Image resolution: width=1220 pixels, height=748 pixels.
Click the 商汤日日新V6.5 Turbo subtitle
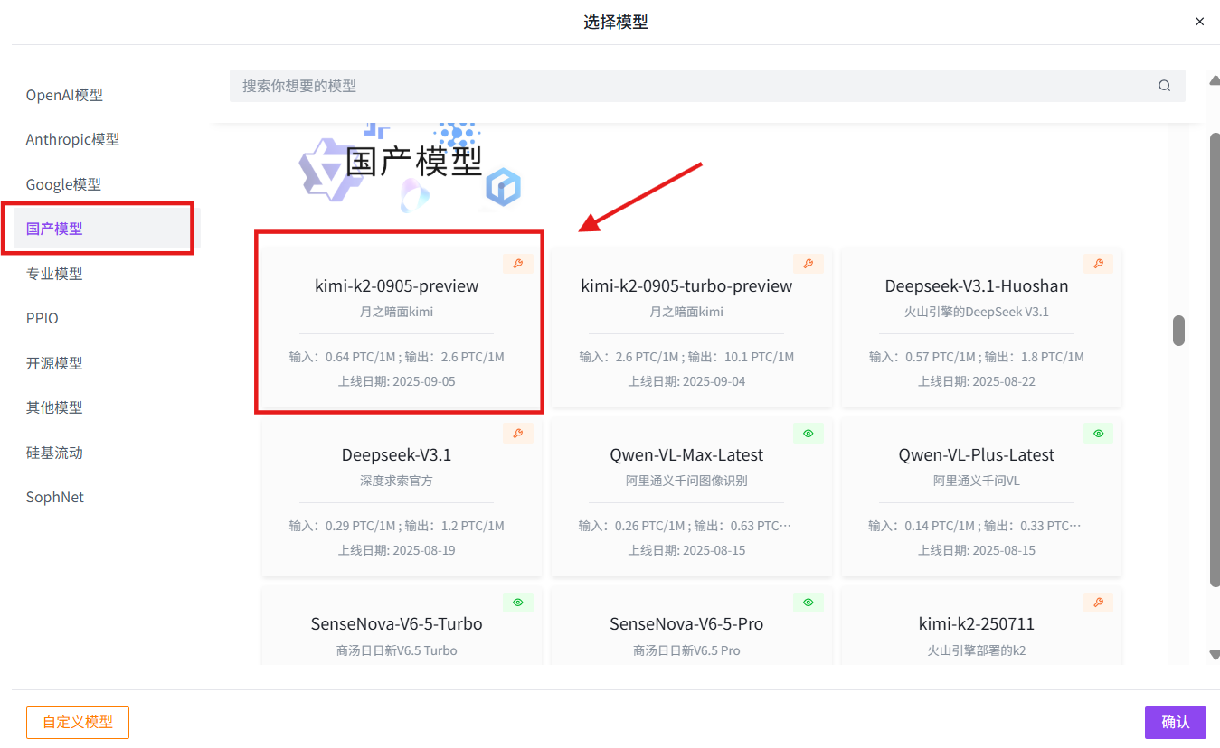(396, 650)
